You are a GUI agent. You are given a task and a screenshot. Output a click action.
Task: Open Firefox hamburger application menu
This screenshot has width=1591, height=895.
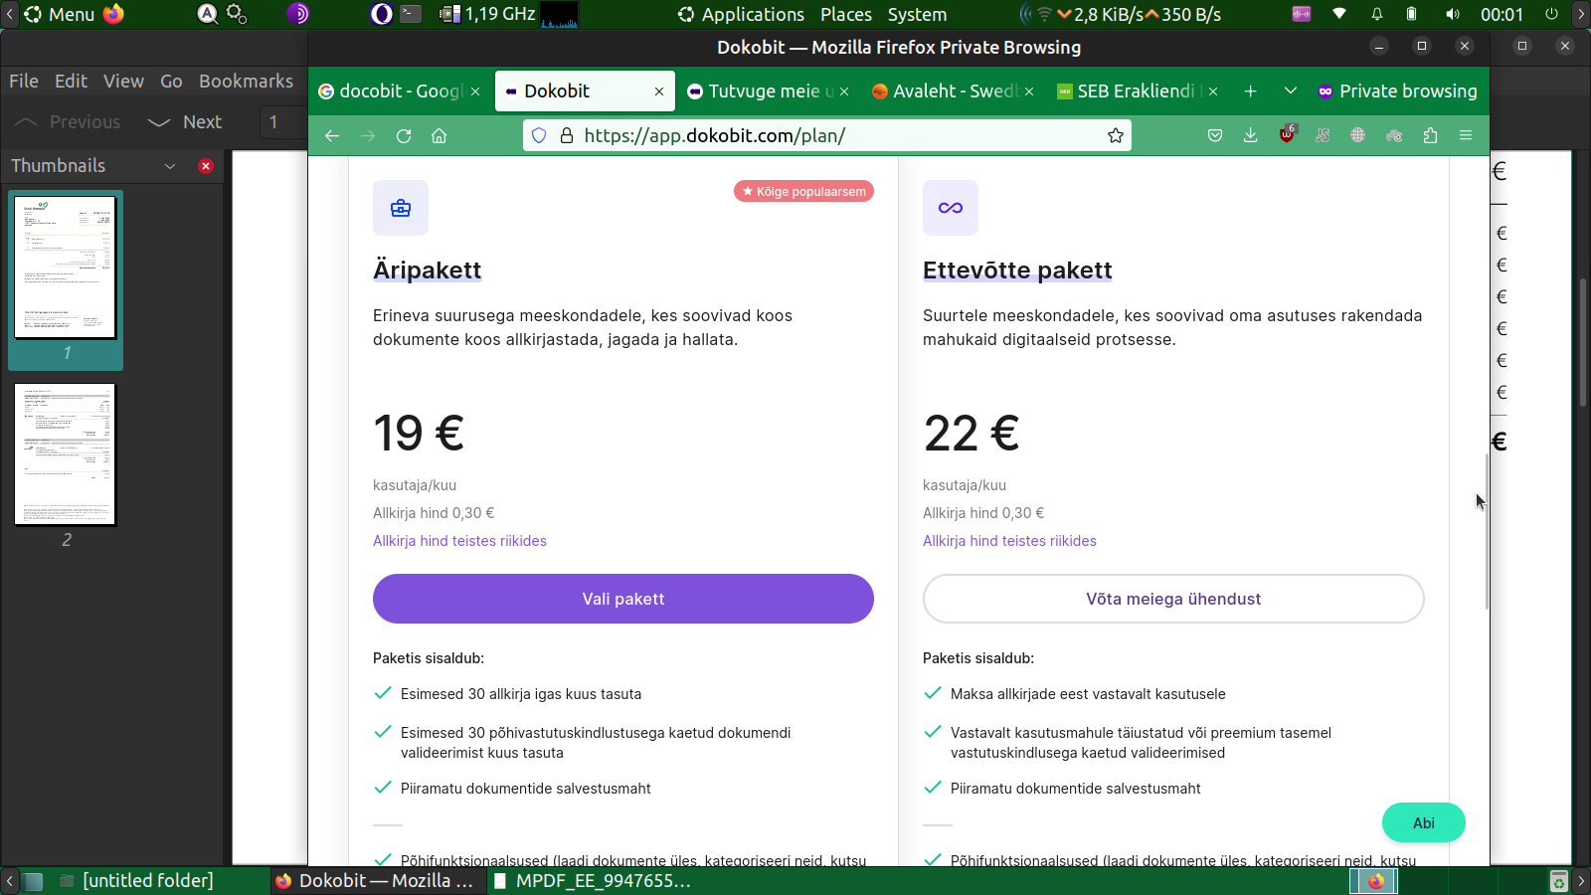(1466, 135)
